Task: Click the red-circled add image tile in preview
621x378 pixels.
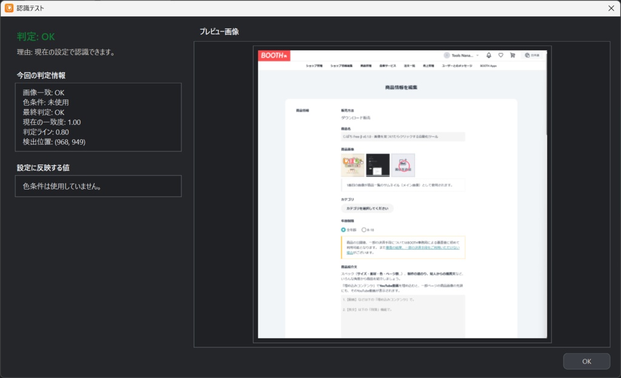Action: [403, 165]
